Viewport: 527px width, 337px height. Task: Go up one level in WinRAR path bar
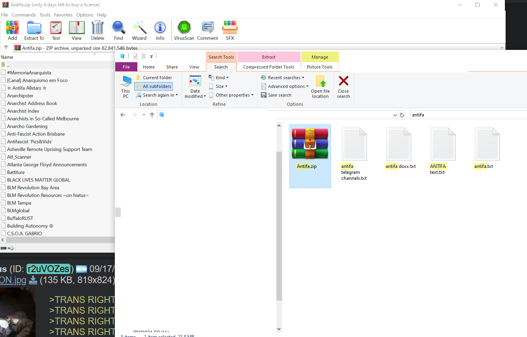coord(6,48)
